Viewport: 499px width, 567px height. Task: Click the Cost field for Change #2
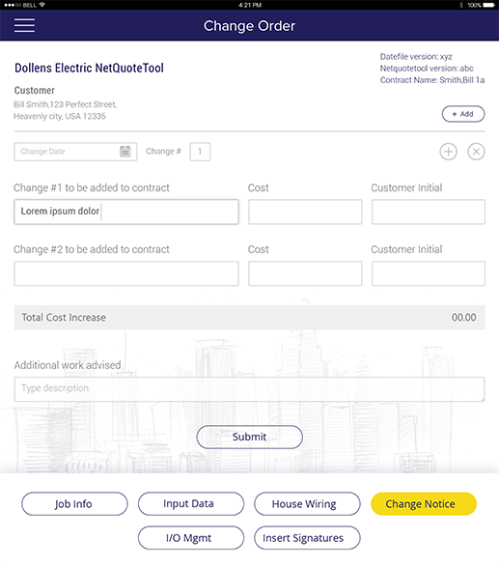[305, 273]
